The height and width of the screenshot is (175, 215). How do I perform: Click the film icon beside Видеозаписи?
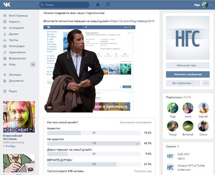[5, 58]
